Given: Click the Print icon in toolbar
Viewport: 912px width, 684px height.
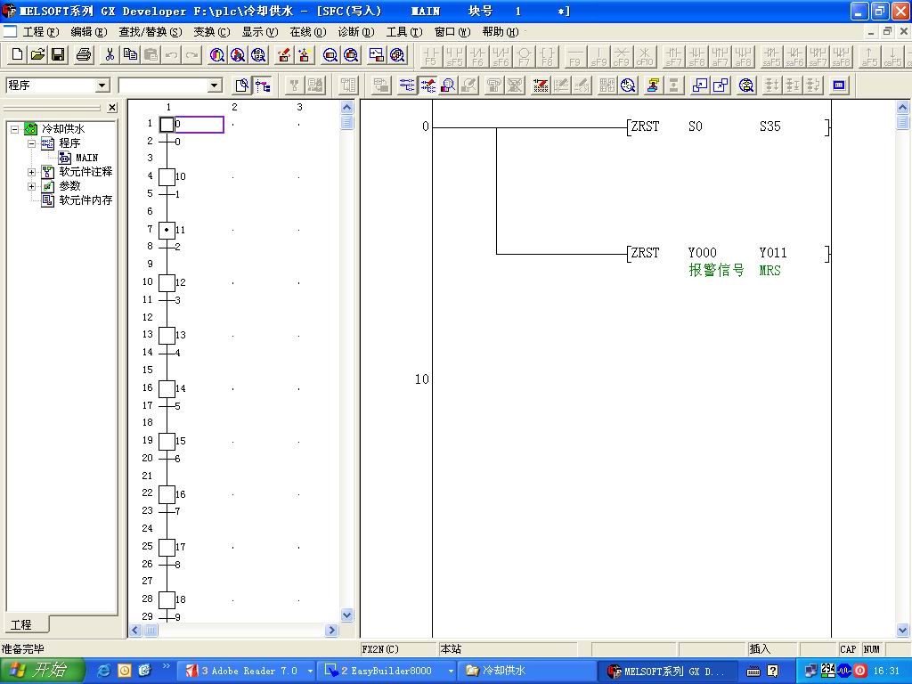Looking at the screenshot, I should 84,55.
